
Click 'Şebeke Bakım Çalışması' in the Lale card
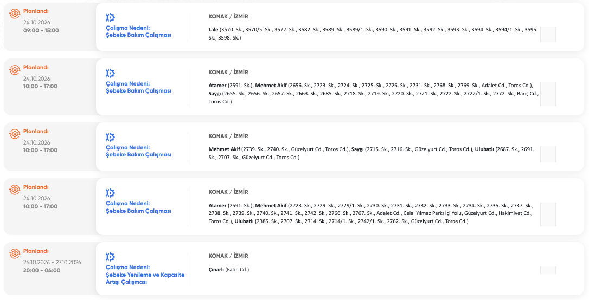(x=138, y=35)
